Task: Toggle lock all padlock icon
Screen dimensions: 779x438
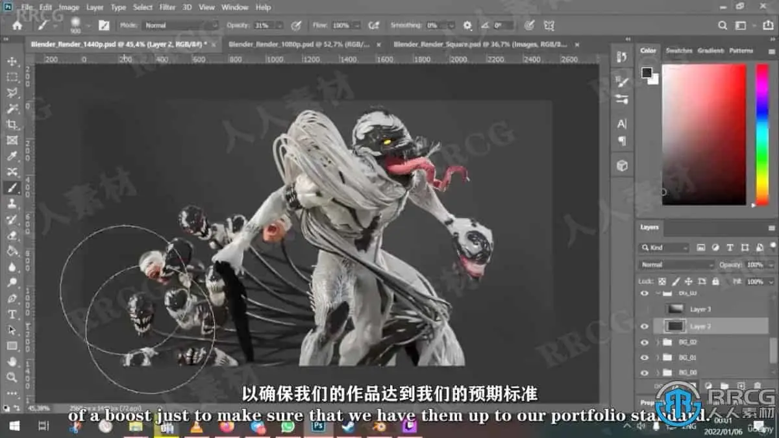Action: coord(715,282)
